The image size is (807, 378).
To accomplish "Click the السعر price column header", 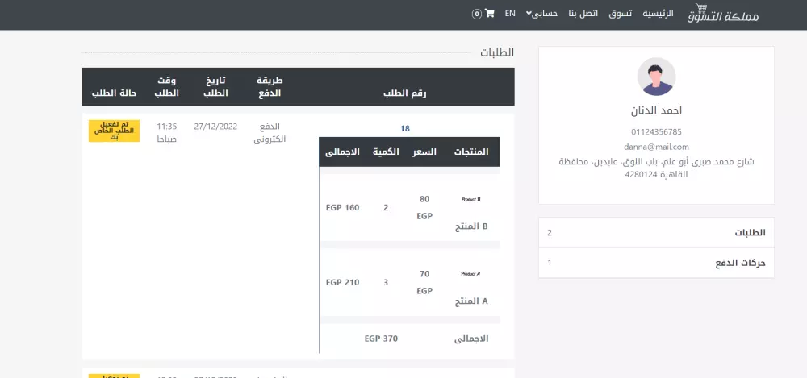I will [424, 152].
